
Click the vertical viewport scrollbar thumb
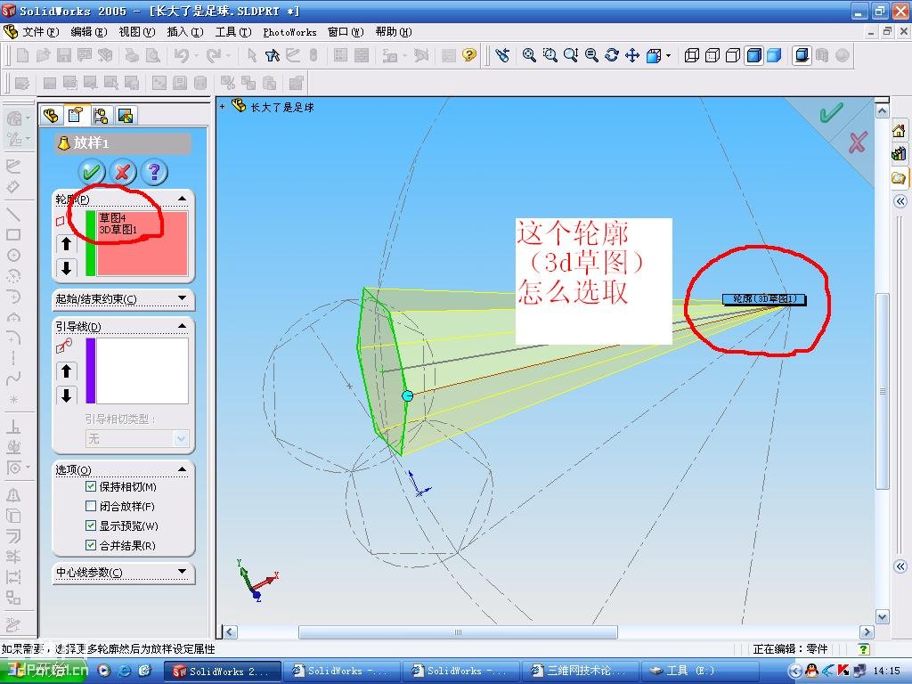(x=883, y=391)
